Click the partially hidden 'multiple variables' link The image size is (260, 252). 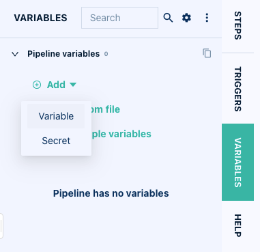pyautogui.click(x=121, y=134)
